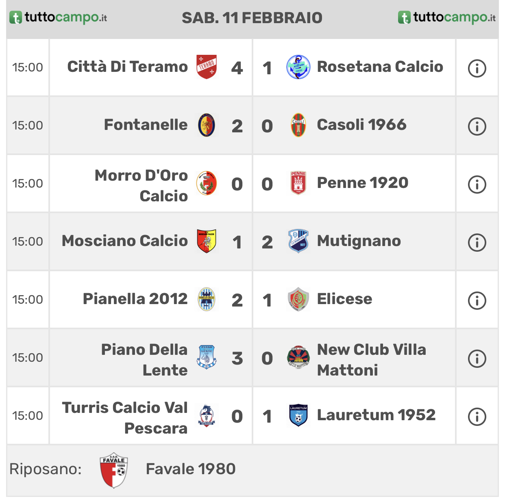Screen dimensions: 505x501
Task: Open info for Città Di Teramo match
Action: pos(477,68)
